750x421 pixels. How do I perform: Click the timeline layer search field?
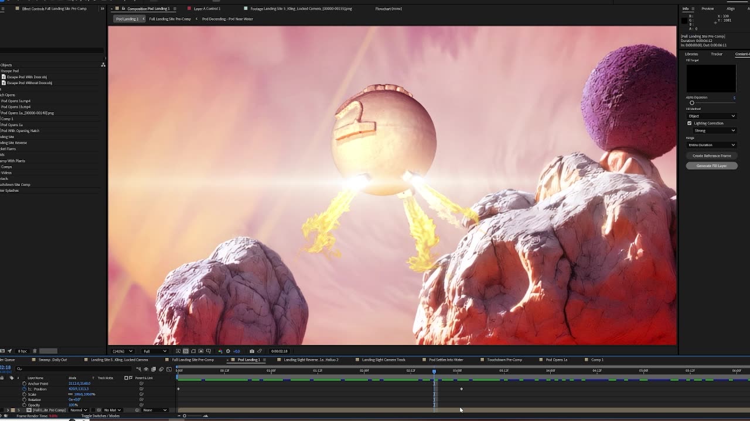click(74, 369)
